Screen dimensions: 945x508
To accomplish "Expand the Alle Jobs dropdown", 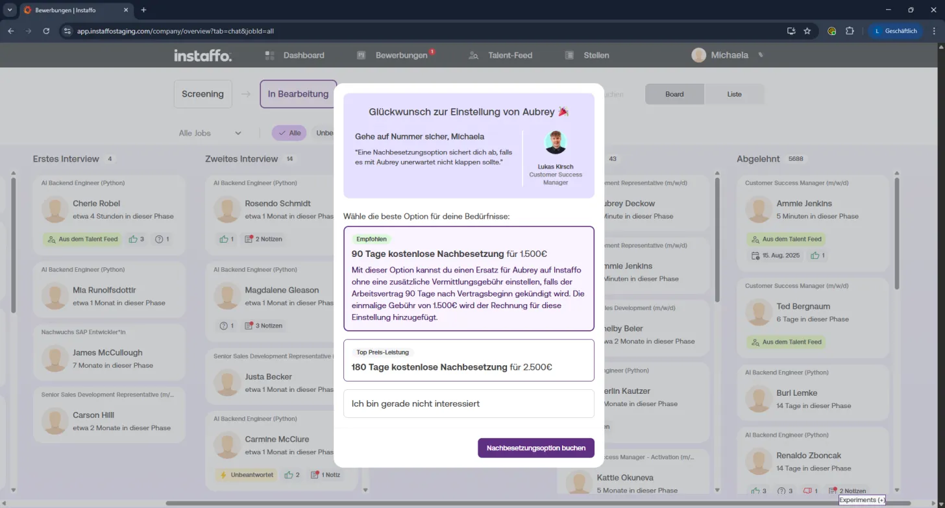I will pyautogui.click(x=210, y=133).
